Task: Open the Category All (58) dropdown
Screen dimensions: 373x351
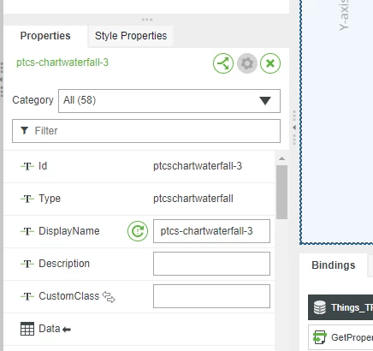Action: coord(169,101)
